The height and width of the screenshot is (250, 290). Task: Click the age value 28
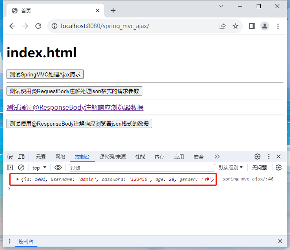coord(172,179)
